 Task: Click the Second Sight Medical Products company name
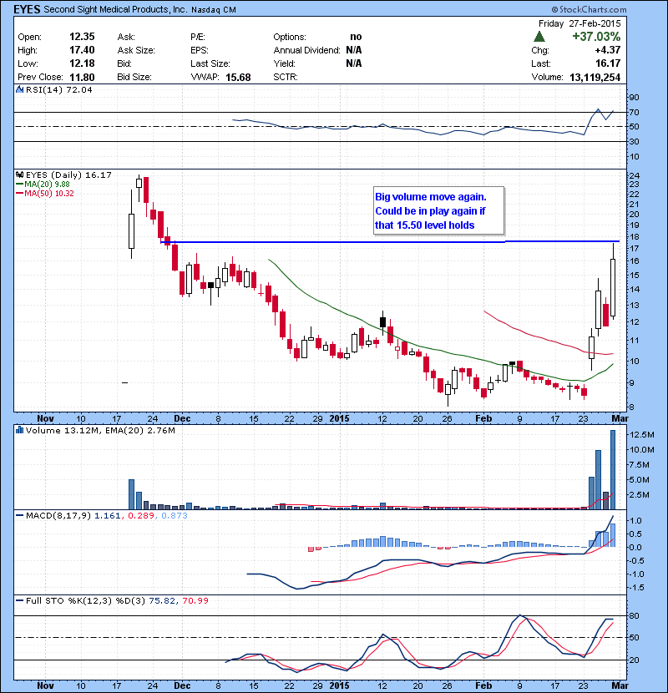click(115, 9)
